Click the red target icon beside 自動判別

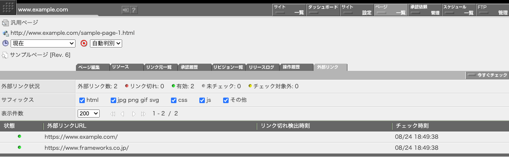click(84, 43)
